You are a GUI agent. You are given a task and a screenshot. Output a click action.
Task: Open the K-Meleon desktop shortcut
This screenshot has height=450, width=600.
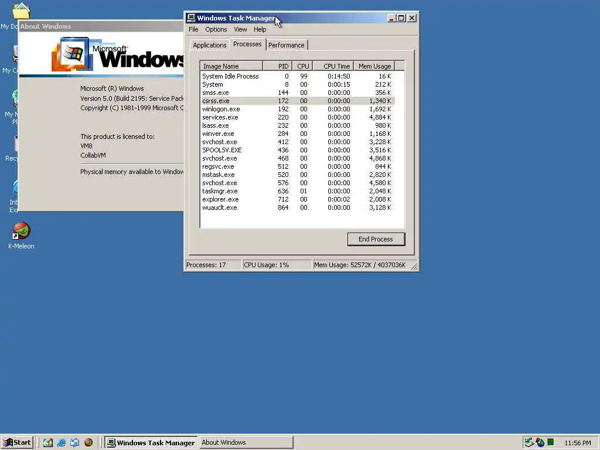point(22,236)
